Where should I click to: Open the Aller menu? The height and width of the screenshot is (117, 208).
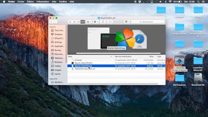pos(54,2)
